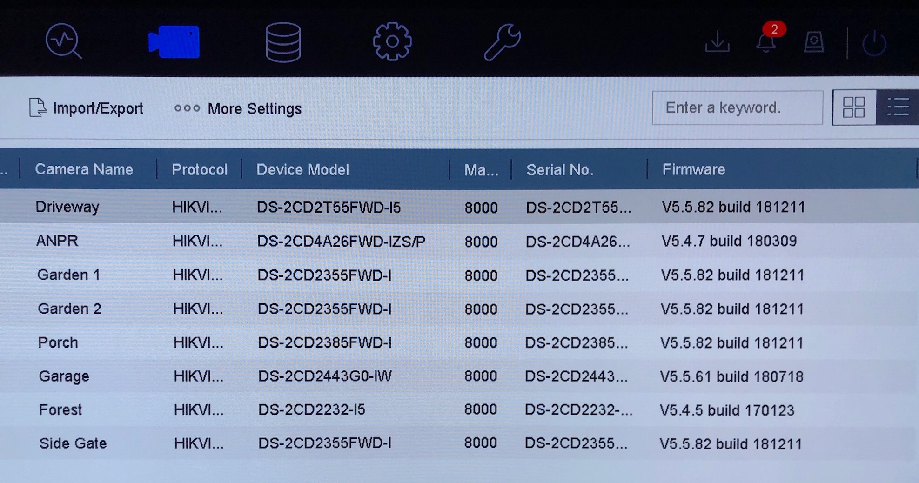The height and width of the screenshot is (483, 919).
Task: Click the Device Model column header
Action: pos(302,169)
